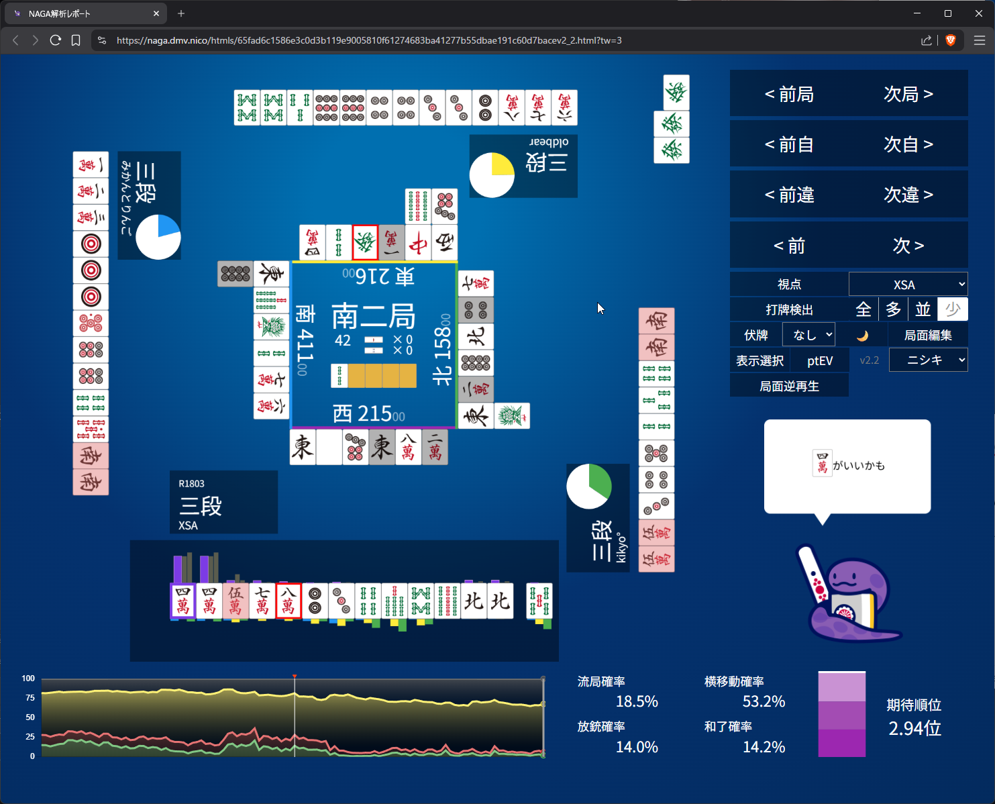Screen dimensions: 995x804
Task: Go to next round with 次局
Action: [908, 95]
